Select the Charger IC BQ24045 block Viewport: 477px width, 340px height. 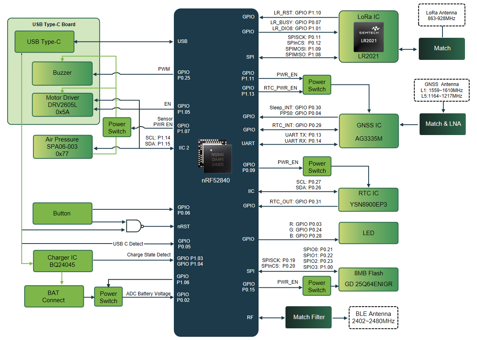tap(63, 261)
